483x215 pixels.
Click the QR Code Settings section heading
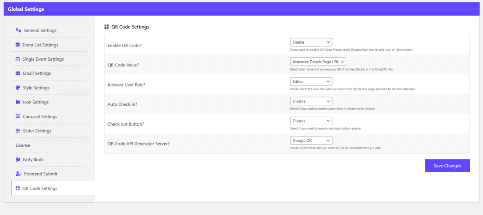click(x=130, y=27)
